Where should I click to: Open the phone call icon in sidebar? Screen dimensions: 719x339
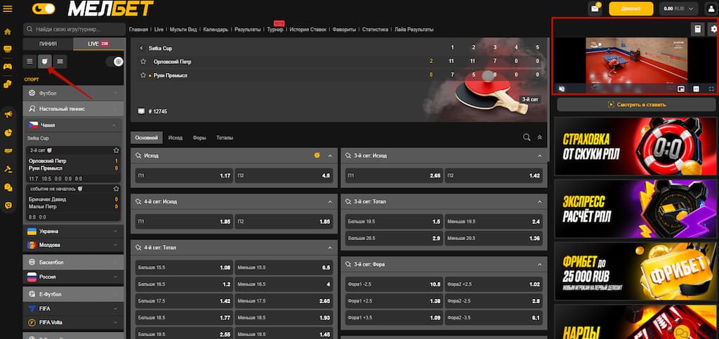(x=7, y=206)
